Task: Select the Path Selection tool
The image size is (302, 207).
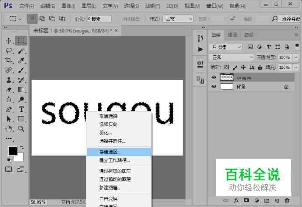Action: coord(9,119)
